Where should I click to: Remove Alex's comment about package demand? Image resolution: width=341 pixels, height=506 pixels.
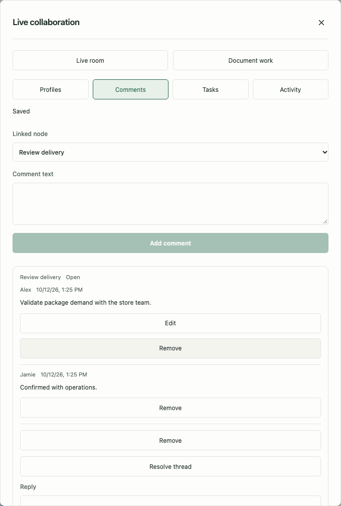pos(170,348)
